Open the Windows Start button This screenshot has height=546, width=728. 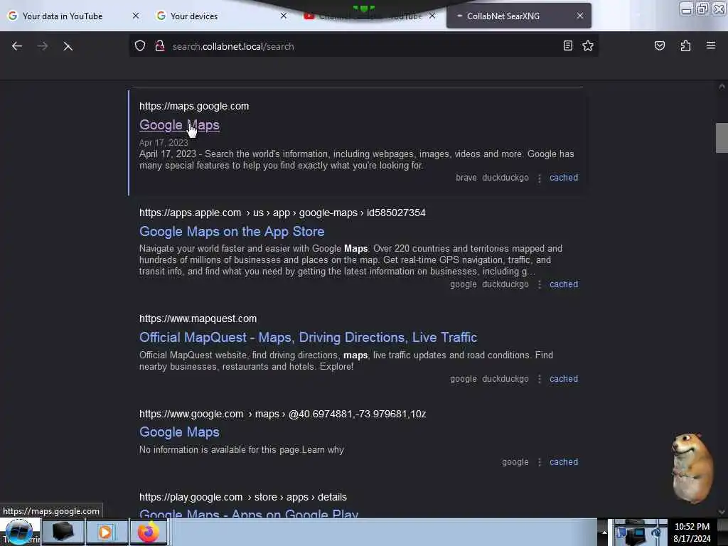(x=18, y=532)
